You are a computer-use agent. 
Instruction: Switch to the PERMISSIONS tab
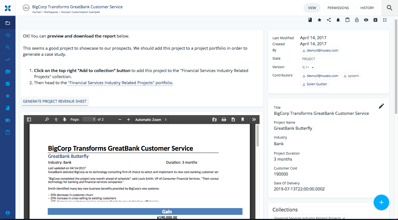[x=338, y=8]
